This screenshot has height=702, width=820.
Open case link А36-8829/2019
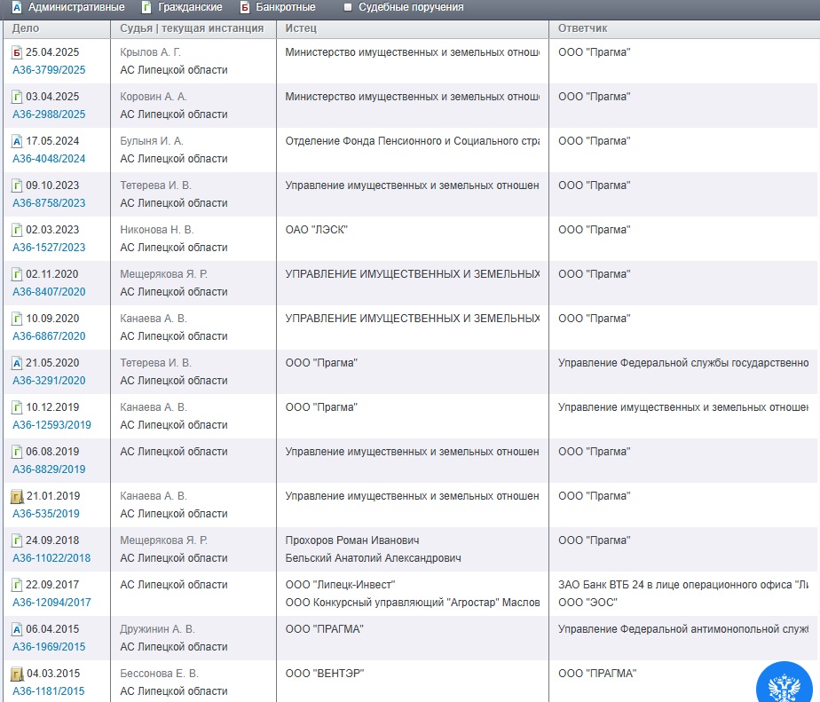(49, 469)
